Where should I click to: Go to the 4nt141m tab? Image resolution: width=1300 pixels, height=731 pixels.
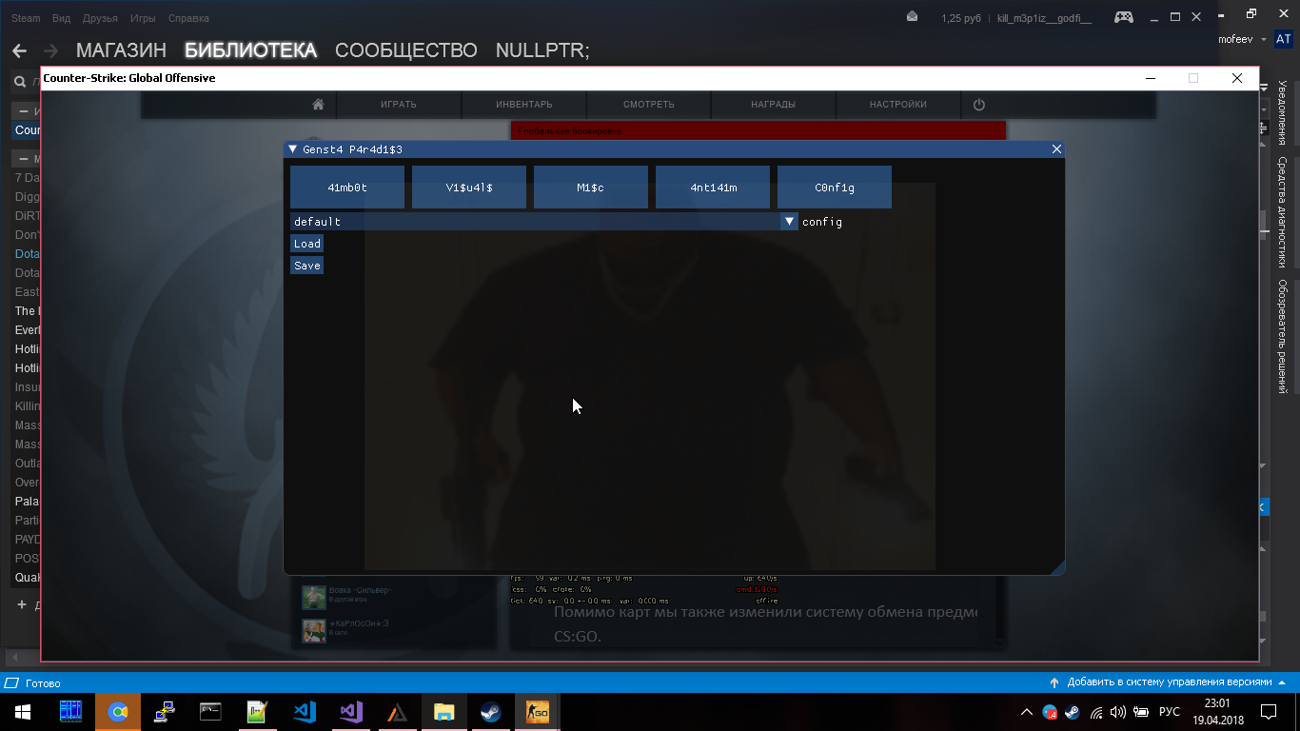(713, 188)
